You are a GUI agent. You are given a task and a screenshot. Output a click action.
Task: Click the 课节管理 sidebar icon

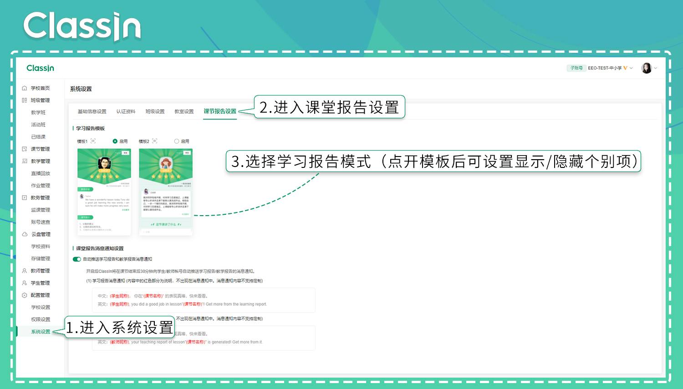(25, 149)
